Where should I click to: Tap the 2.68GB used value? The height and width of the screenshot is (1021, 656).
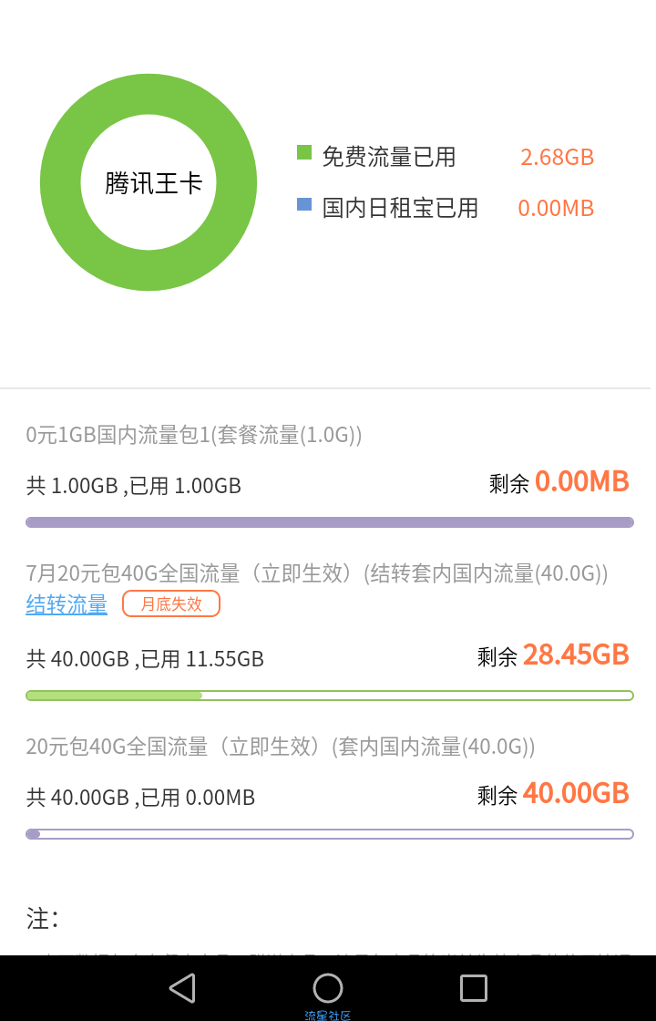557,157
